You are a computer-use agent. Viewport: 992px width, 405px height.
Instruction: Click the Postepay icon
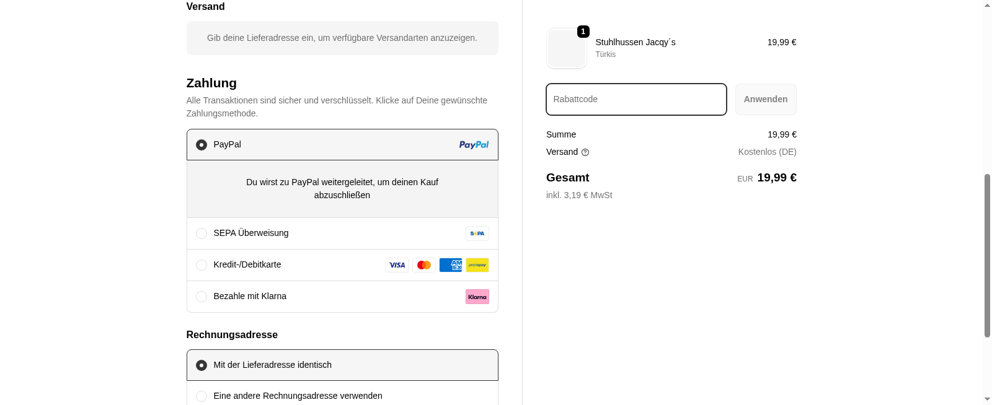tap(477, 264)
